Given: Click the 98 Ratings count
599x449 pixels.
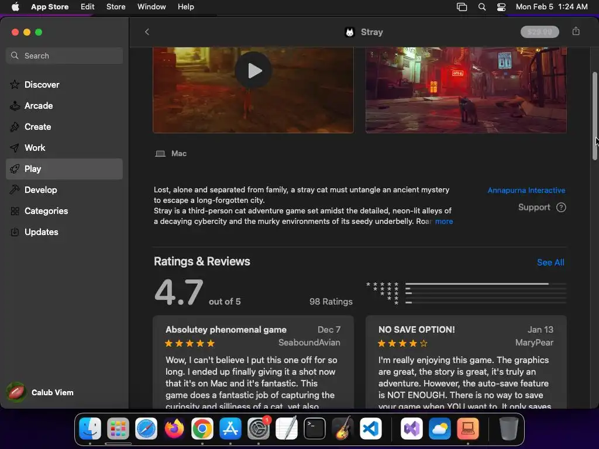Looking at the screenshot, I should 331,302.
